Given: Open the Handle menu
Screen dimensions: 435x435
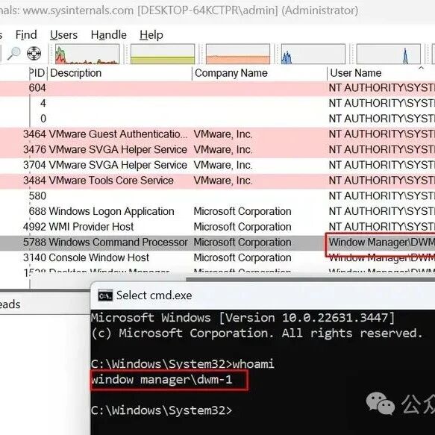Looking at the screenshot, I should (108, 35).
